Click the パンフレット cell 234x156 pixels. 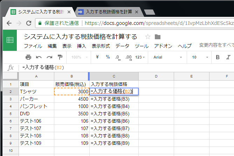(x=36, y=106)
